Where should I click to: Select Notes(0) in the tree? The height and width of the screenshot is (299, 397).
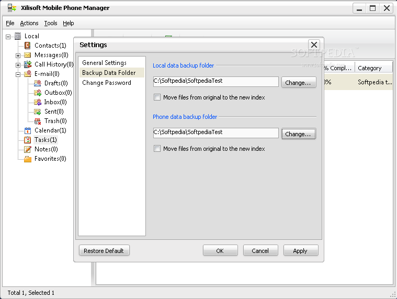coord(46,149)
